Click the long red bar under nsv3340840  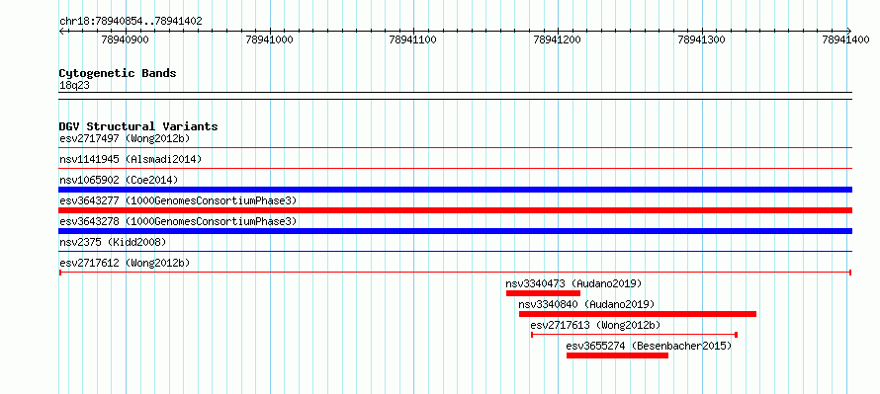(x=638, y=314)
